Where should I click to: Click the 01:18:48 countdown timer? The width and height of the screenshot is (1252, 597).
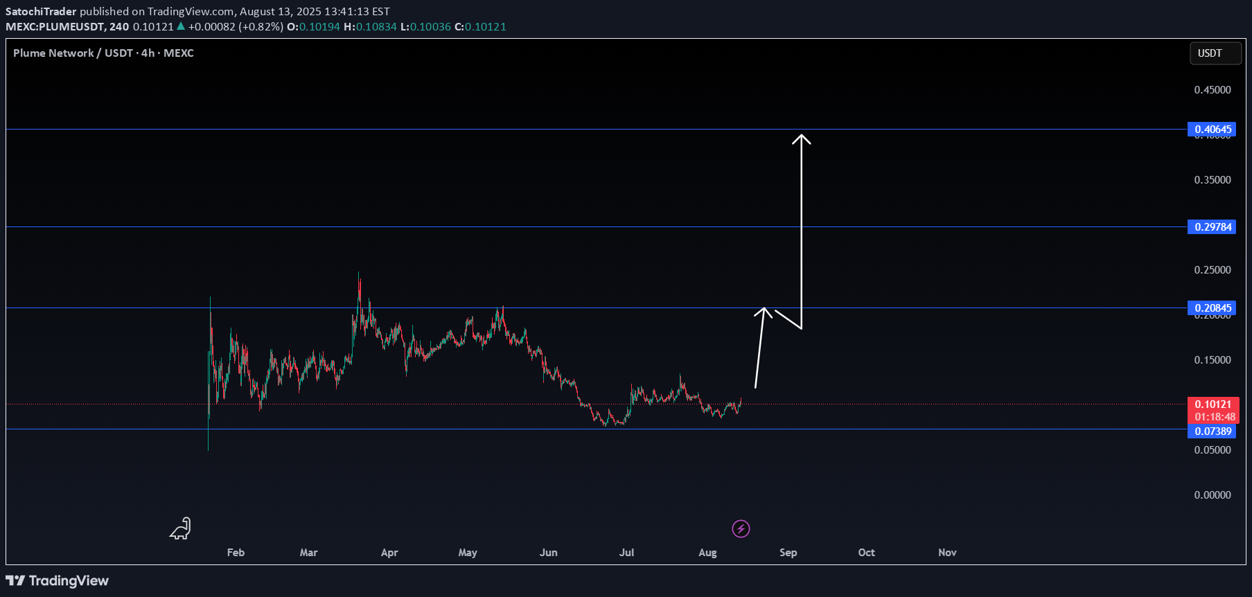pyautogui.click(x=1215, y=417)
